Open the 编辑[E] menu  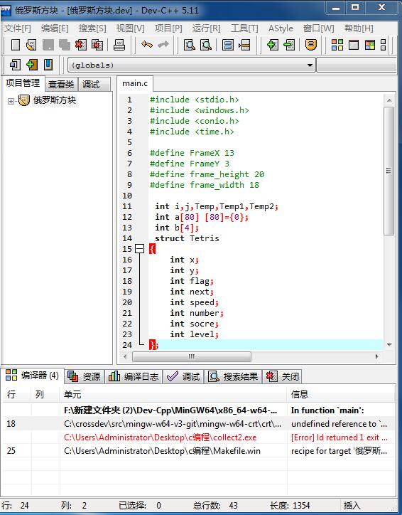(55, 28)
